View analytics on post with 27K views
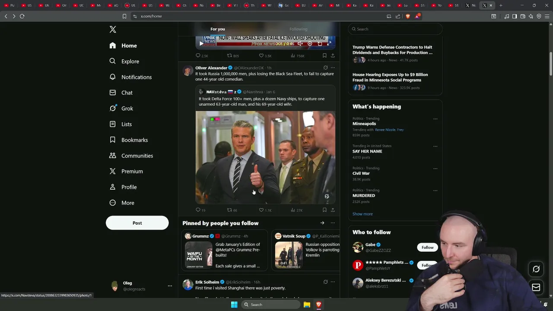553x311 pixels. point(296,210)
